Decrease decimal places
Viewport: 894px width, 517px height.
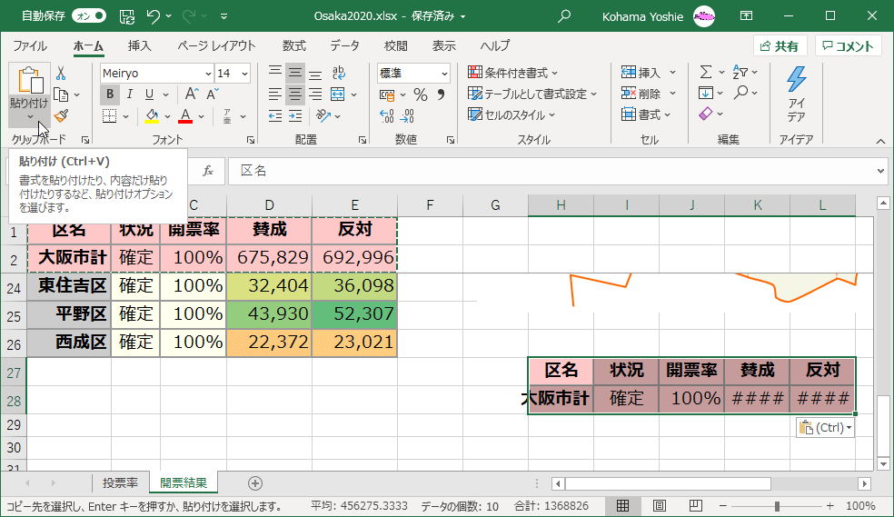[x=408, y=116]
